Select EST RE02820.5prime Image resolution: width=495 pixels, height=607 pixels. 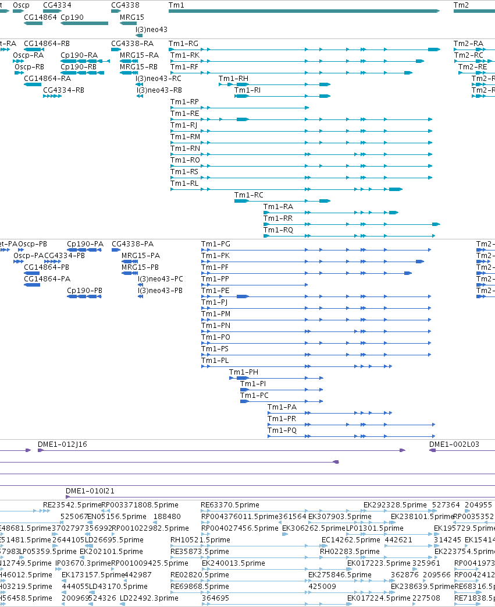click(x=200, y=574)
